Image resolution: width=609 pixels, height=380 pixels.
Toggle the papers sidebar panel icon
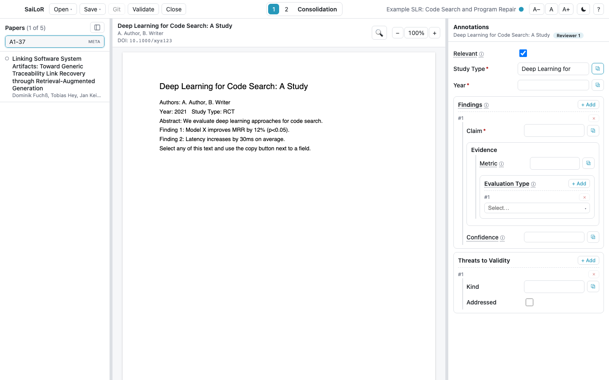point(97,27)
